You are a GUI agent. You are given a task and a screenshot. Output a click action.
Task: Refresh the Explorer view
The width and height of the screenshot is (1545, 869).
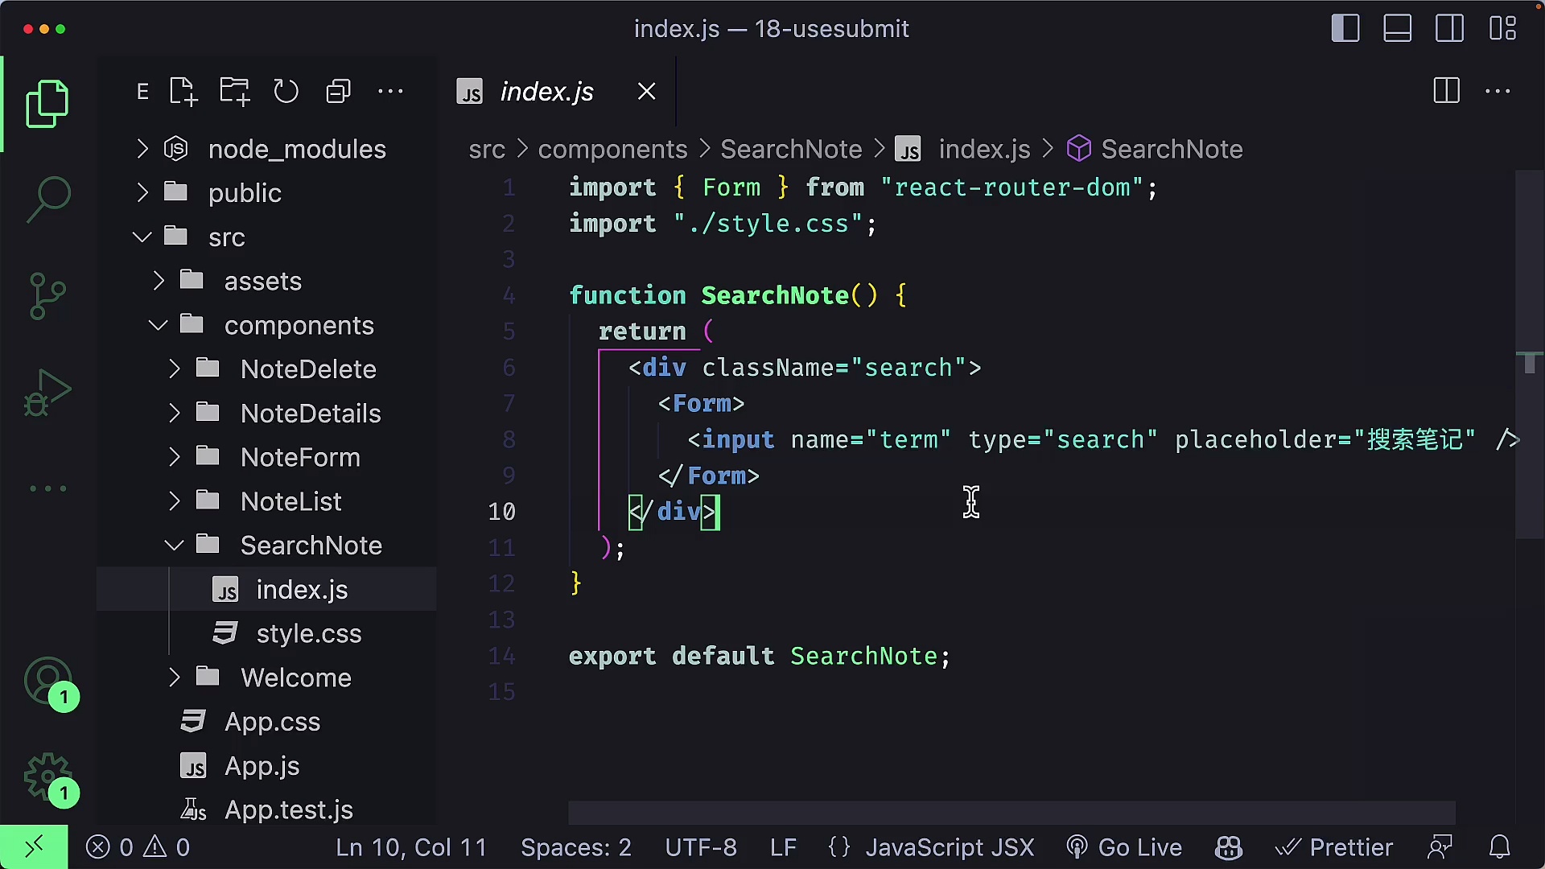tap(286, 91)
